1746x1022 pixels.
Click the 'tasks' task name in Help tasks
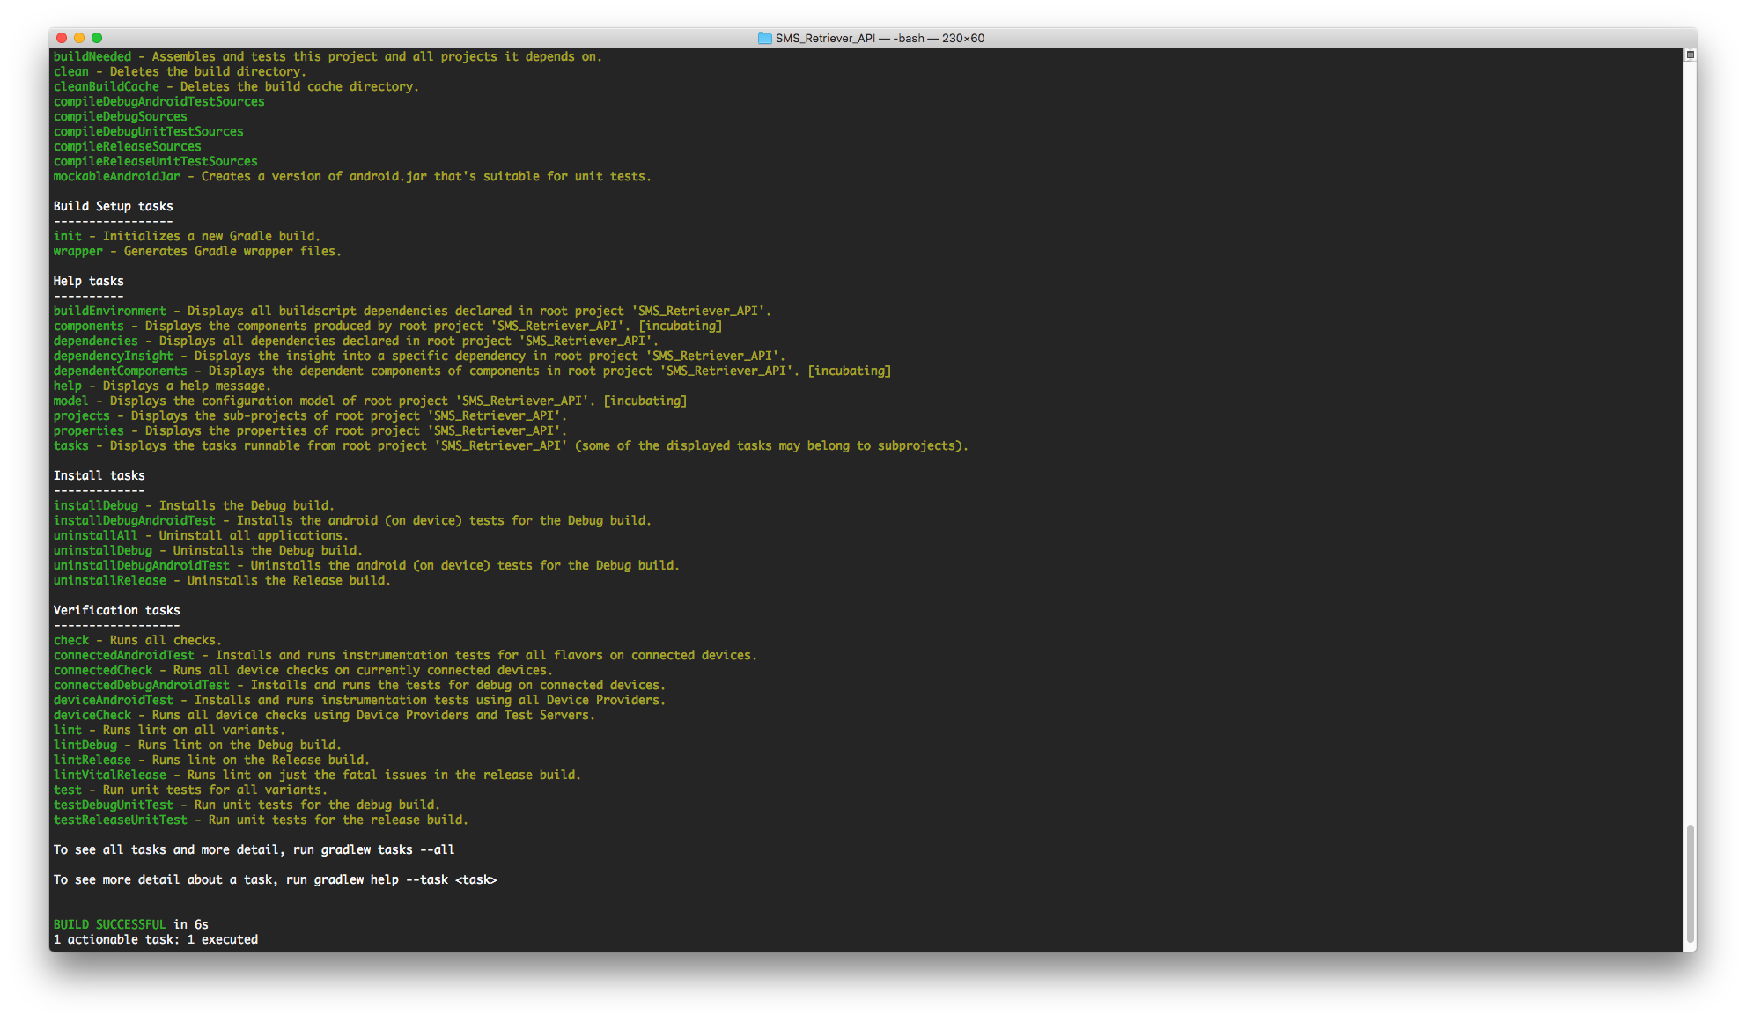coord(71,445)
